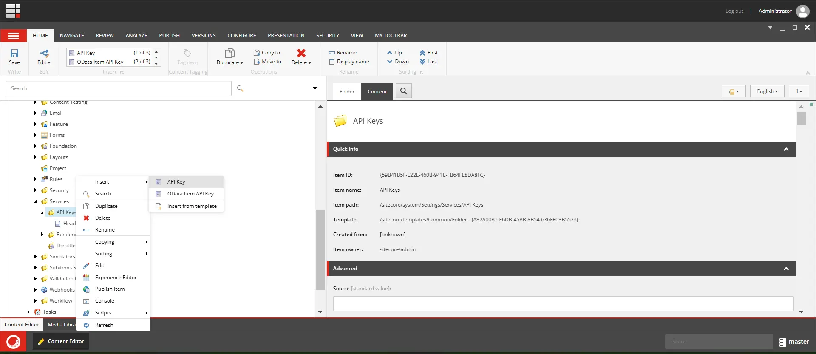Click the Duplicate icon in ribbon
The width and height of the screenshot is (816, 354).
point(230,53)
